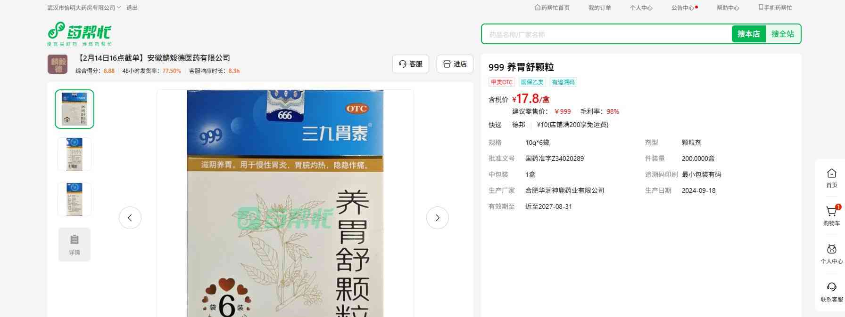
Task: Show previous product image arrow
Action: click(x=130, y=218)
